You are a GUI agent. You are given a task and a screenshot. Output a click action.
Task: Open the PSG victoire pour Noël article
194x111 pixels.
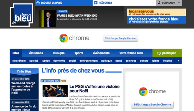95,89
